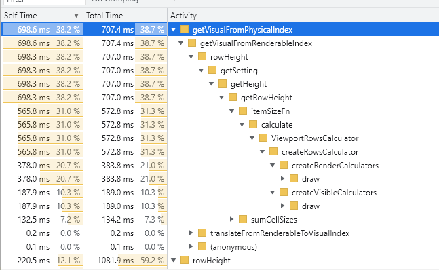The image size is (439, 270).
Task: Collapse rowHeight node with 707.0 ms total
Action: pyautogui.click(x=191, y=56)
